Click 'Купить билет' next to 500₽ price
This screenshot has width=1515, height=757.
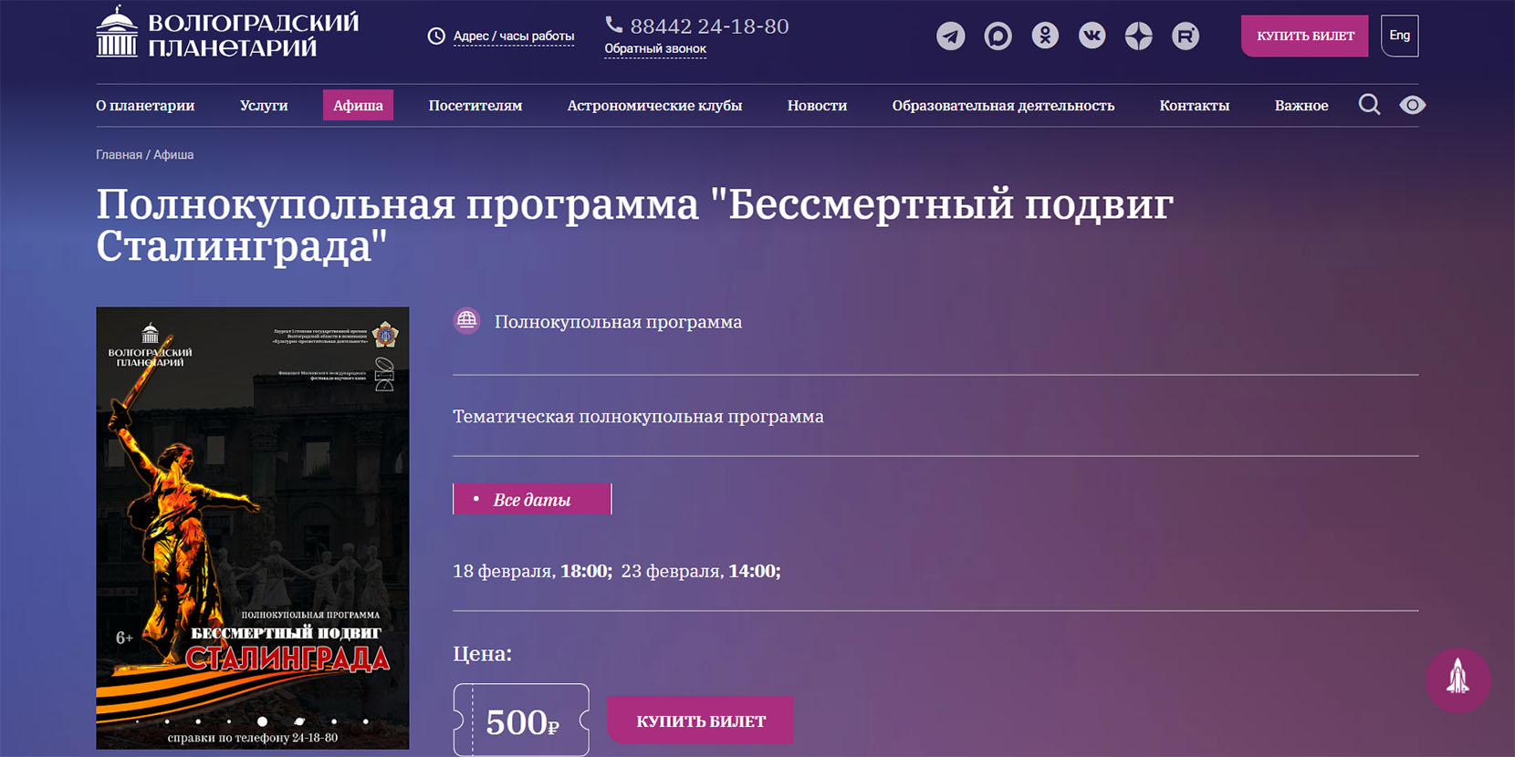pyautogui.click(x=700, y=721)
